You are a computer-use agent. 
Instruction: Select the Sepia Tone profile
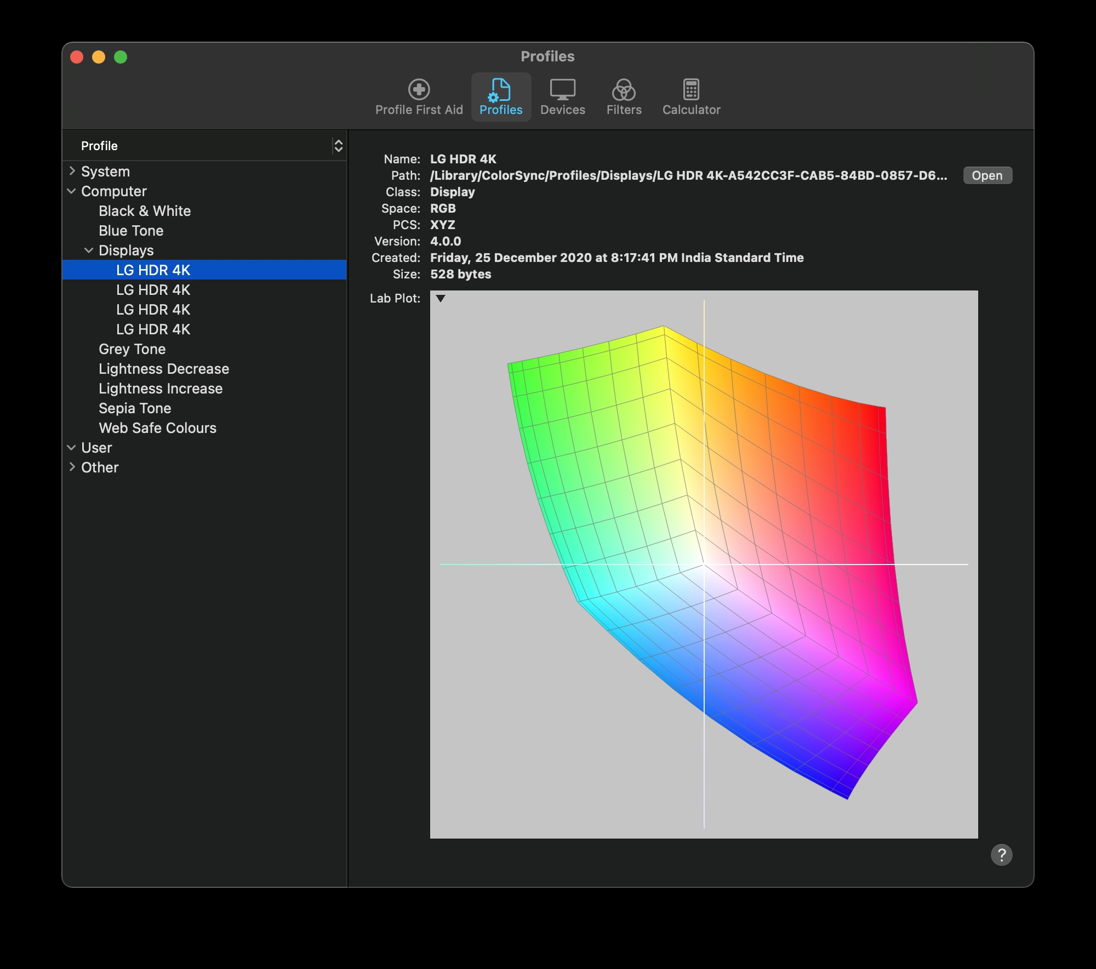coord(135,408)
